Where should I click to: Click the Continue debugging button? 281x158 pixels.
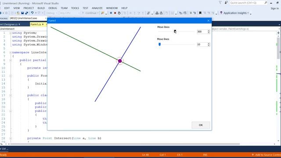click(90, 13)
